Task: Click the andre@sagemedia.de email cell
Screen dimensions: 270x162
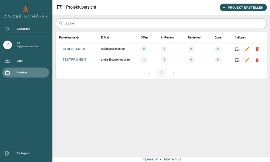Action: coord(115,59)
